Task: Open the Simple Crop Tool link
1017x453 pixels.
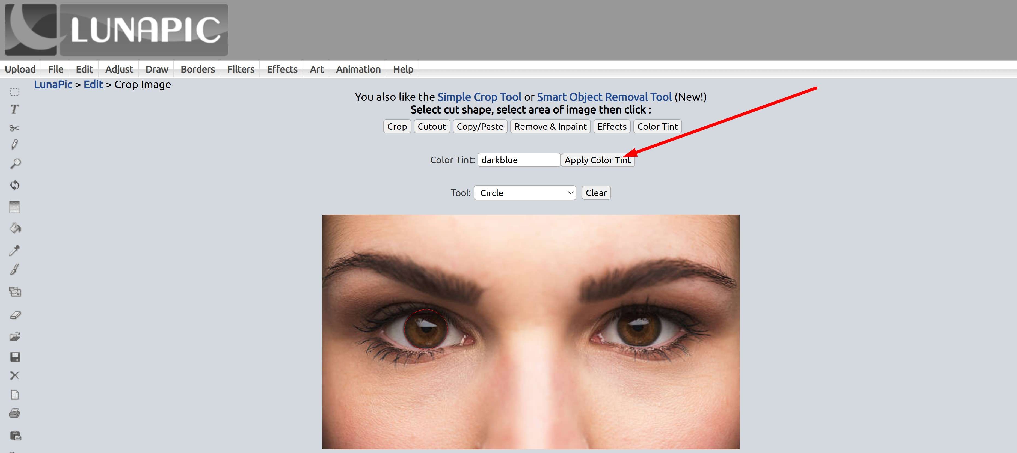Action: pyautogui.click(x=479, y=97)
